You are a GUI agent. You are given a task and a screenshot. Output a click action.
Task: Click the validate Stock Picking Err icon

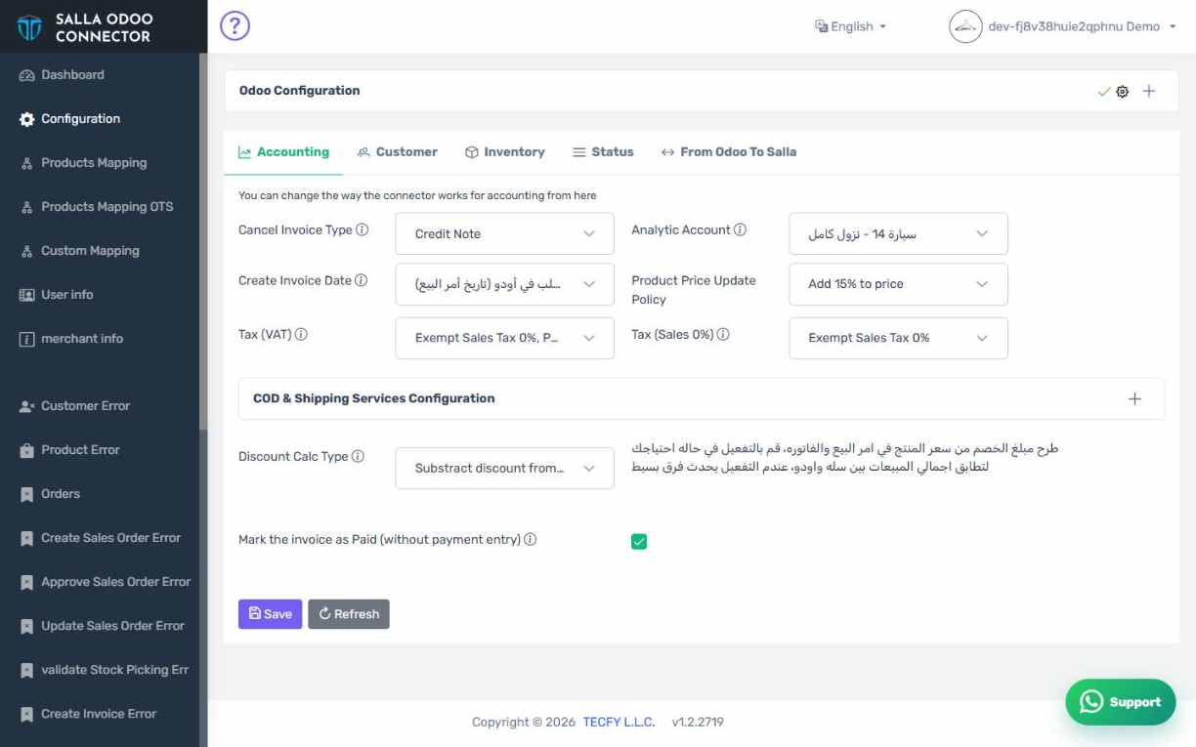[26, 670]
